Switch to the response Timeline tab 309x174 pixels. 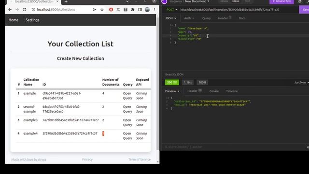pos(232,91)
